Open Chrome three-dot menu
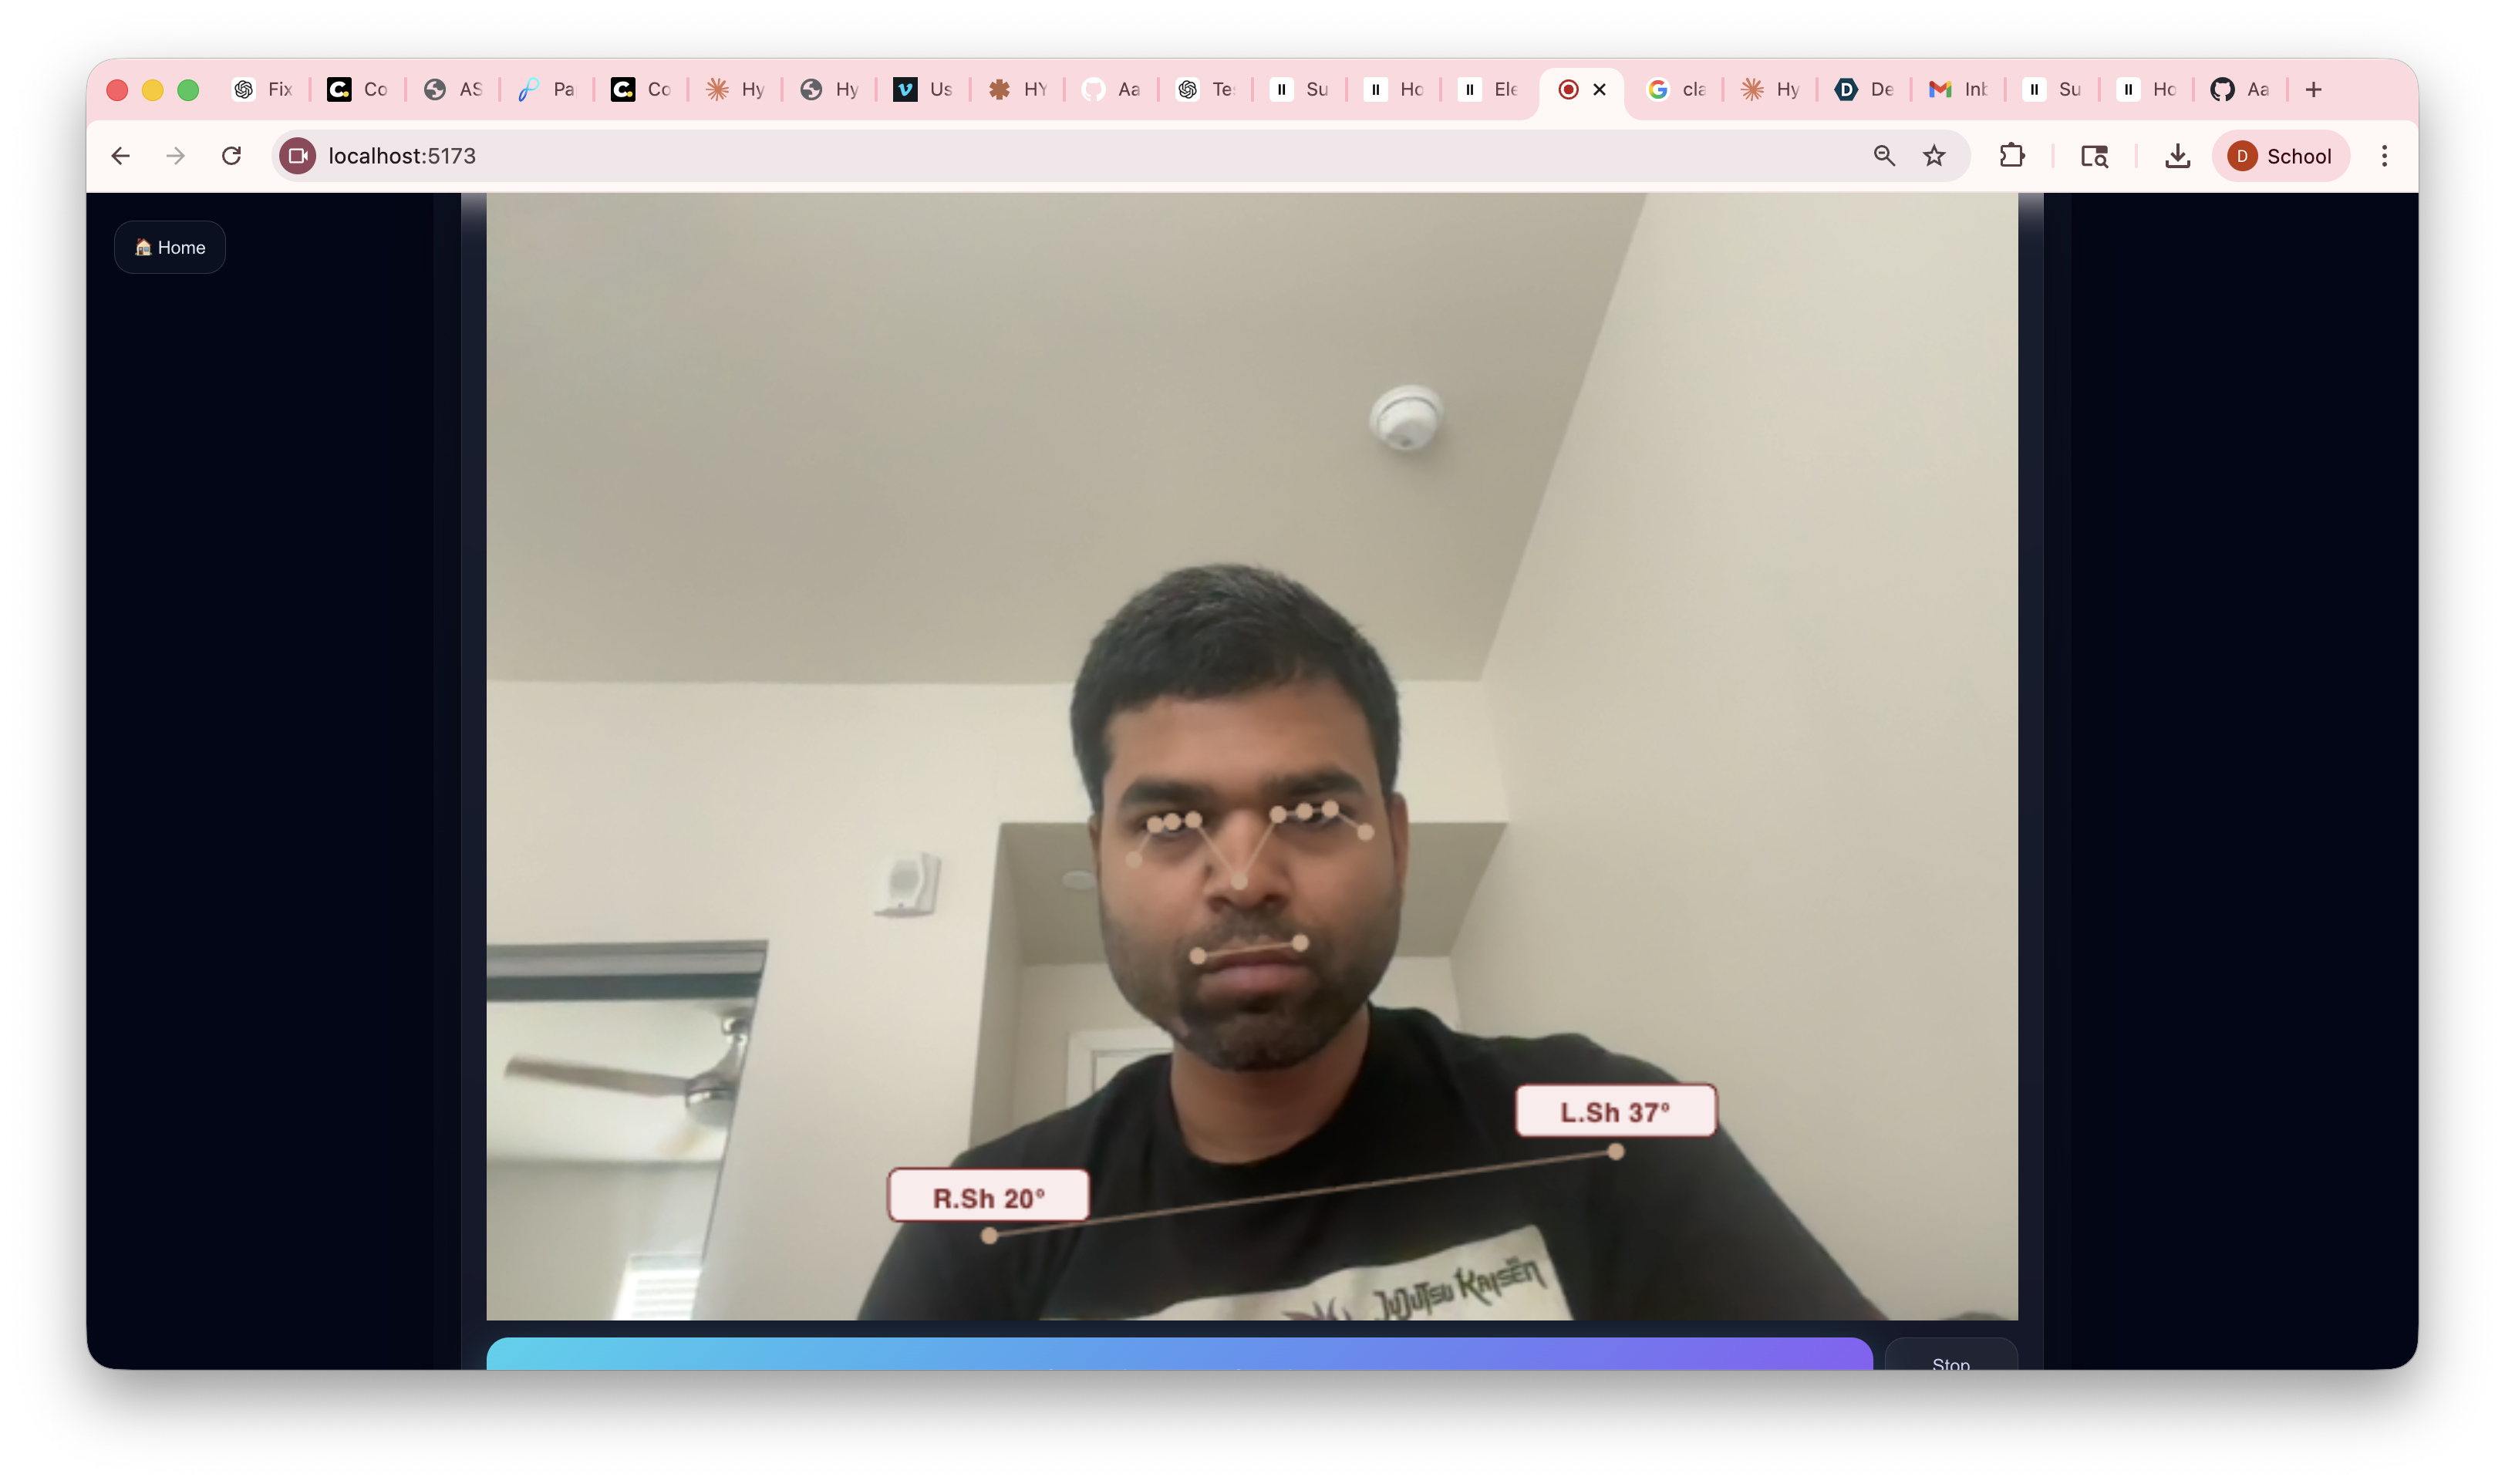This screenshot has height=1484, width=2505. coord(2384,156)
